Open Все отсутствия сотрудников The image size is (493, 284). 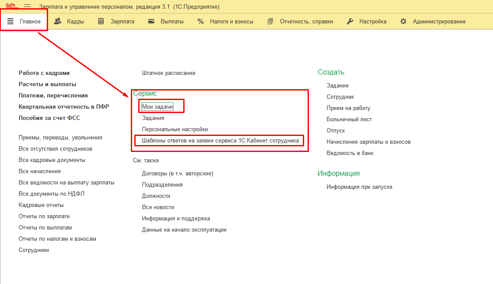[x=55, y=149]
